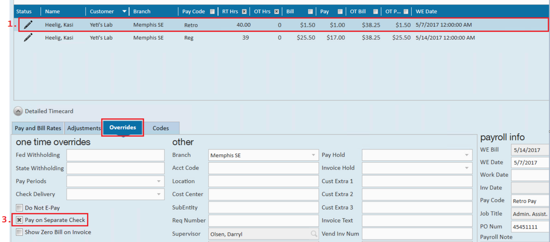Uncheck the RT Hrs column checkbox

click(244, 11)
